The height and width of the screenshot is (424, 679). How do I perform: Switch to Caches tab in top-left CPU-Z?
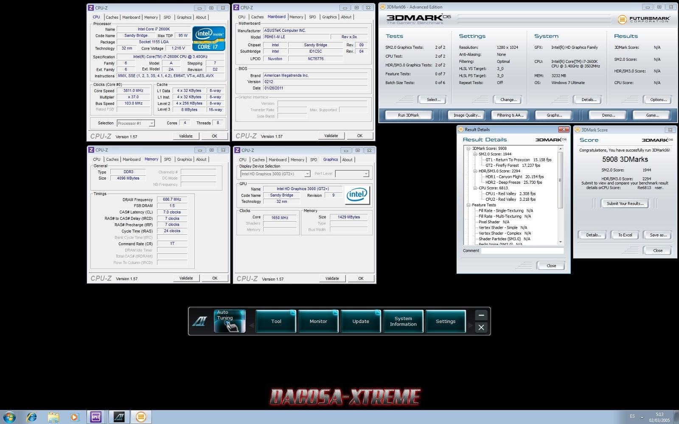(112, 17)
